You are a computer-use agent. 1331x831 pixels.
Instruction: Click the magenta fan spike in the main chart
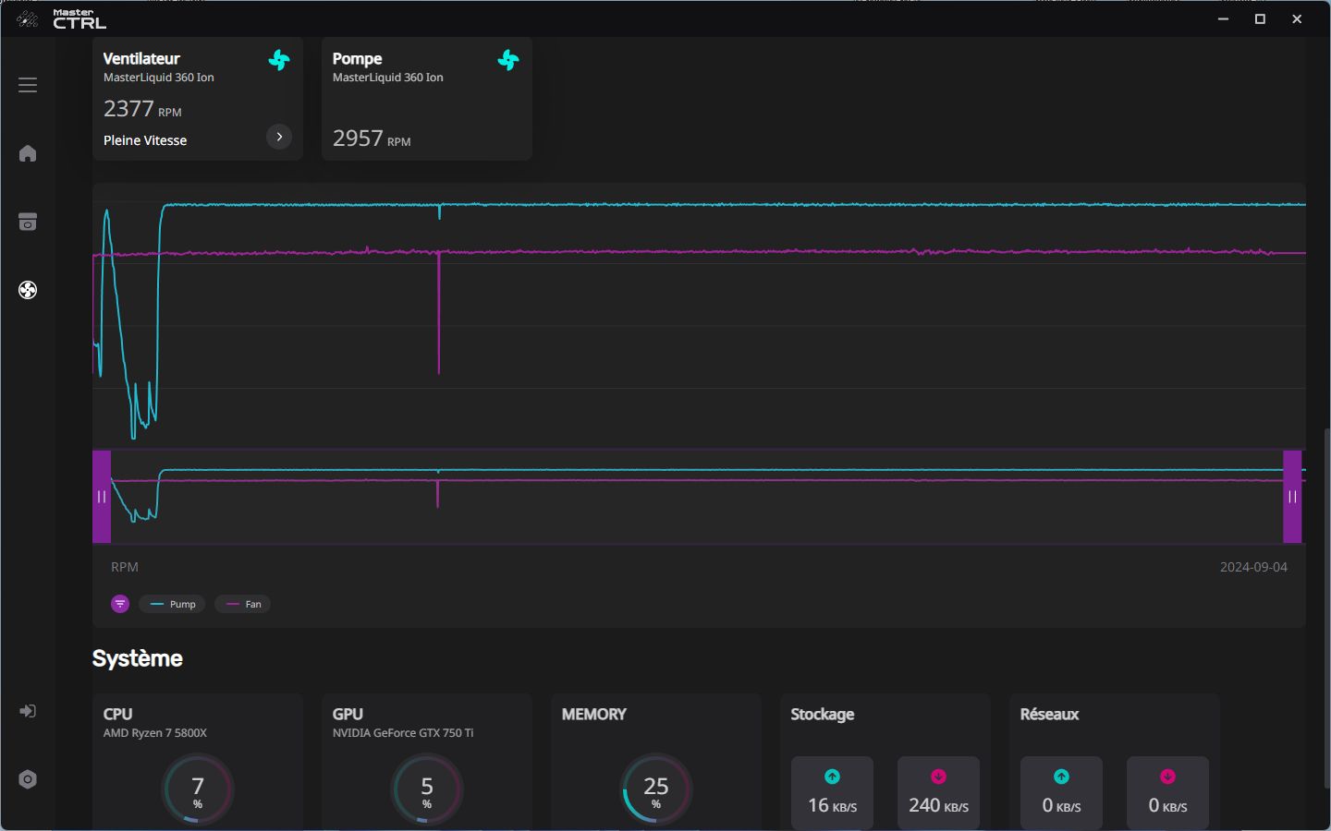(x=438, y=314)
